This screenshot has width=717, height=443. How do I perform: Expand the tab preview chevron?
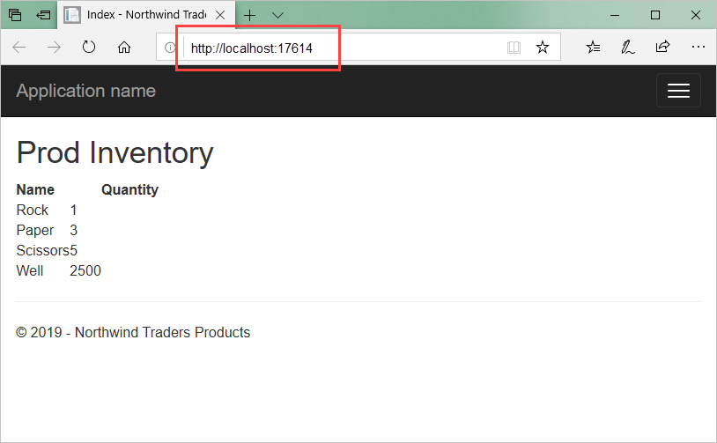coord(277,15)
